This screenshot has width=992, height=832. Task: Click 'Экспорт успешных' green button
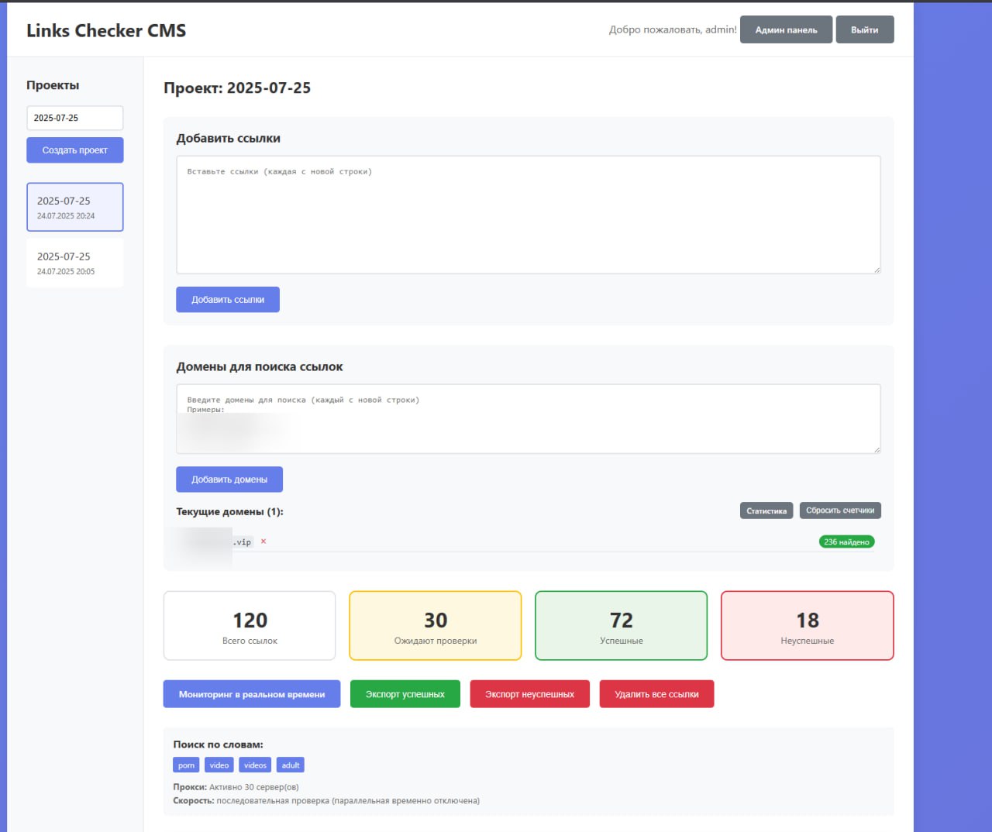(405, 694)
